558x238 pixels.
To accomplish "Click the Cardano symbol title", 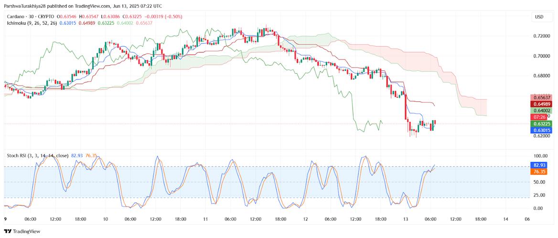I will [17, 17].
